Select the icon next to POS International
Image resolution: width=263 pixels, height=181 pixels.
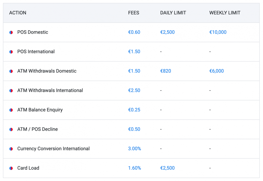tap(11, 52)
